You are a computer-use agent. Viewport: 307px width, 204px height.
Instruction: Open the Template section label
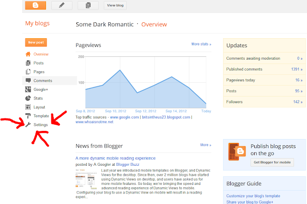click(41, 116)
